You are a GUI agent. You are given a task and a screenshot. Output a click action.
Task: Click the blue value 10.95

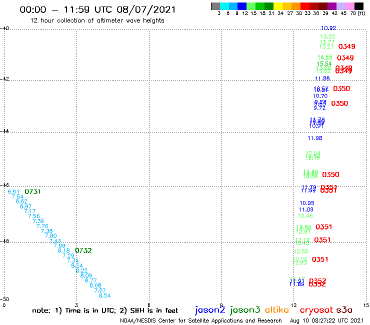pos(307,203)
